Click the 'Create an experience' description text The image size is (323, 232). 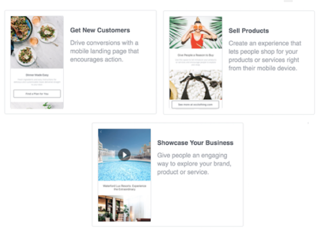pyautogui.click(x=264, y=56)
